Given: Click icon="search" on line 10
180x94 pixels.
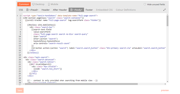Looking at the screenshot, I should tap(40, 36).
